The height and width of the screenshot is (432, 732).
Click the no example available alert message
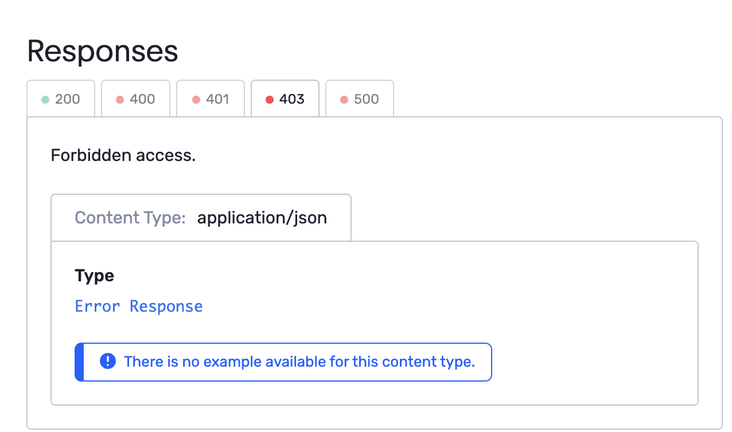tap(299, 361)
